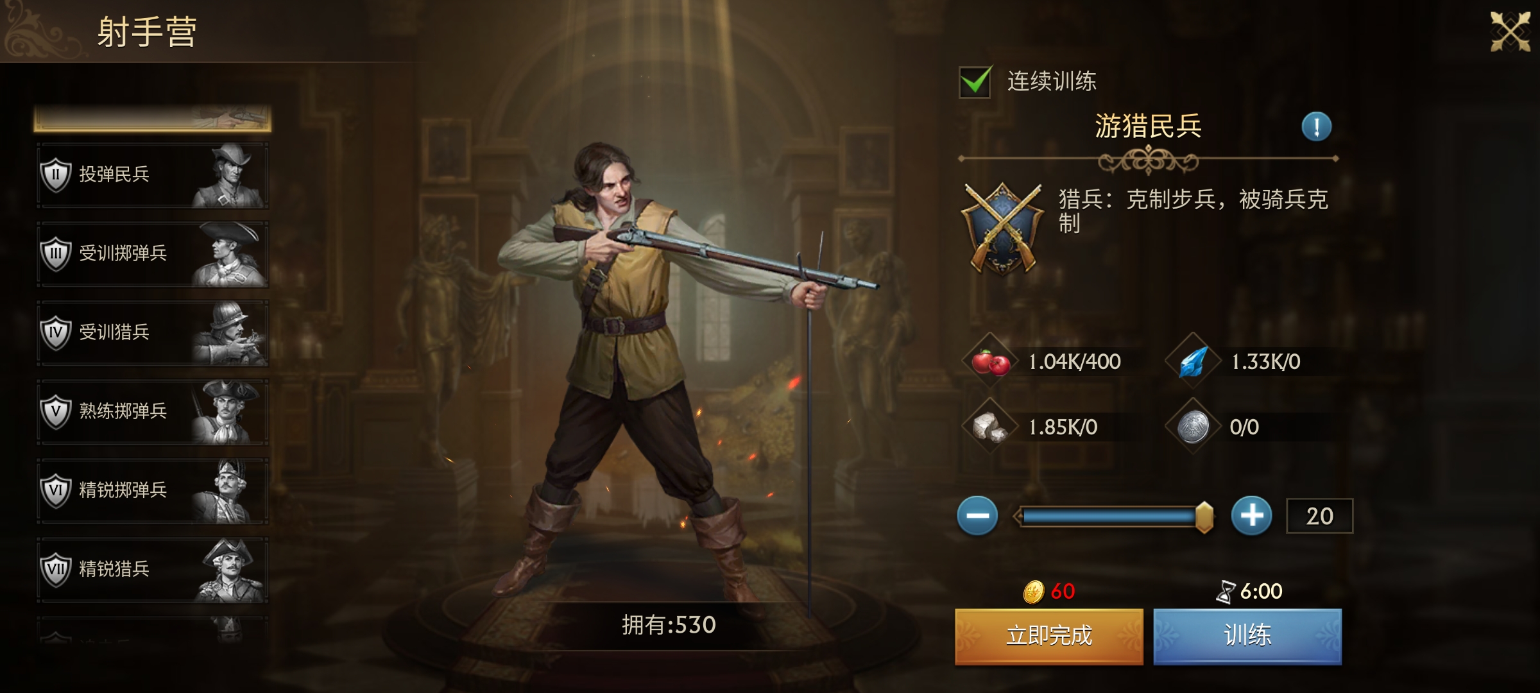1540x693 pixels.
Task: Select 受训猎兵 tier IV unit
Action: point(153,333)
